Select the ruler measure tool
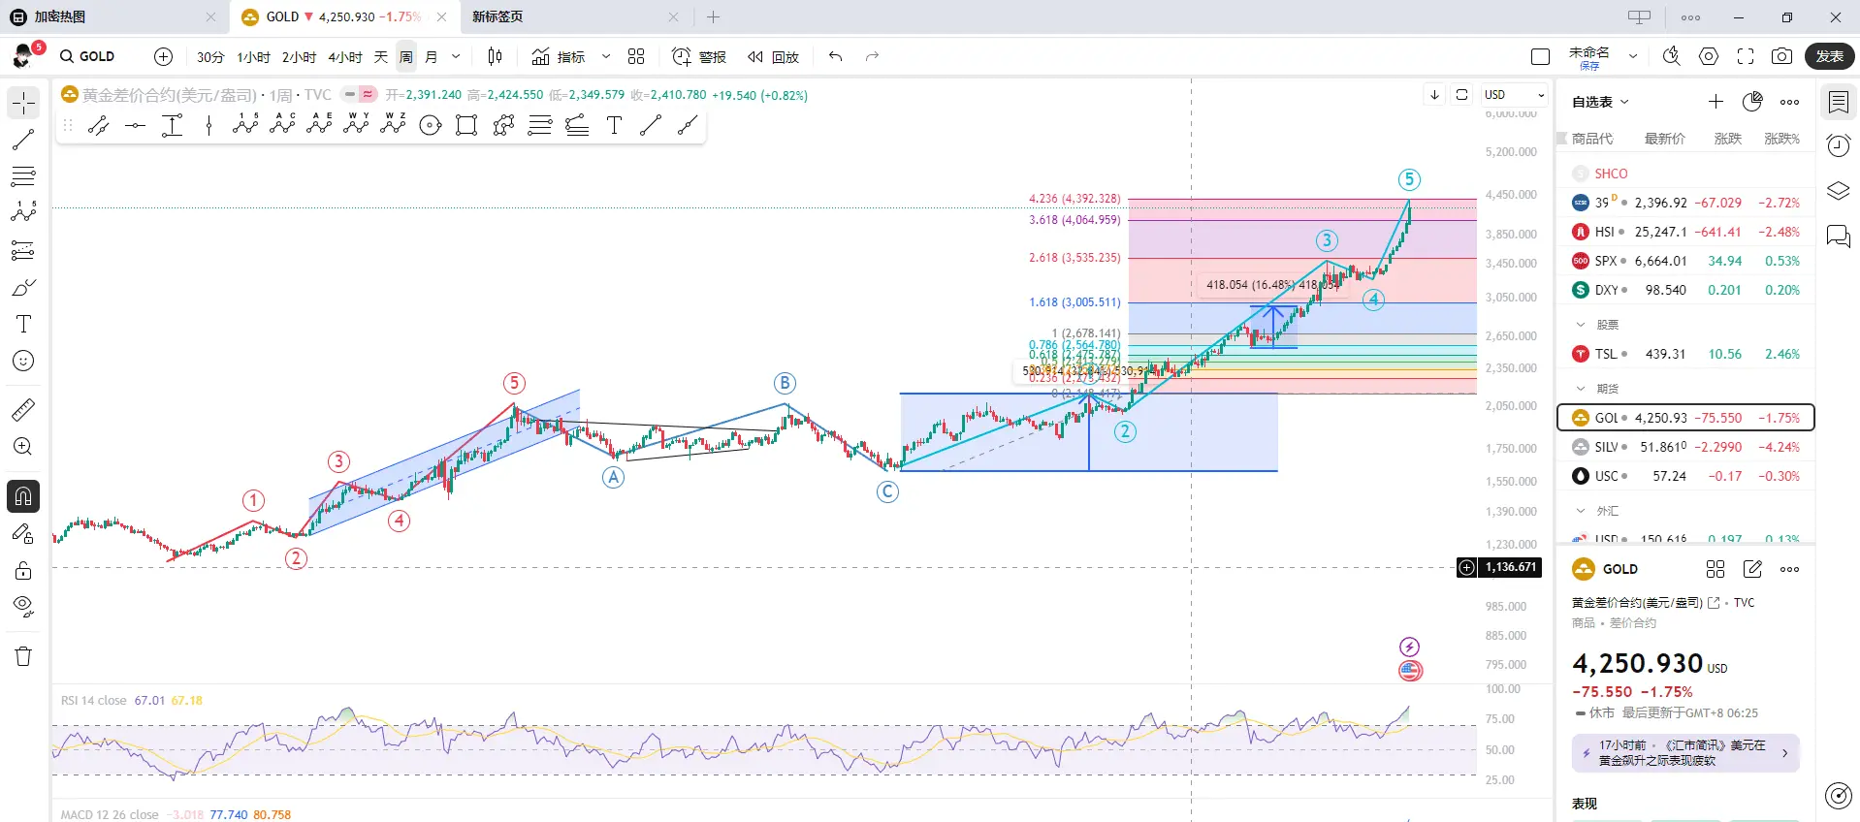Viewport: 1860px width, 822px height. point(23,410)
